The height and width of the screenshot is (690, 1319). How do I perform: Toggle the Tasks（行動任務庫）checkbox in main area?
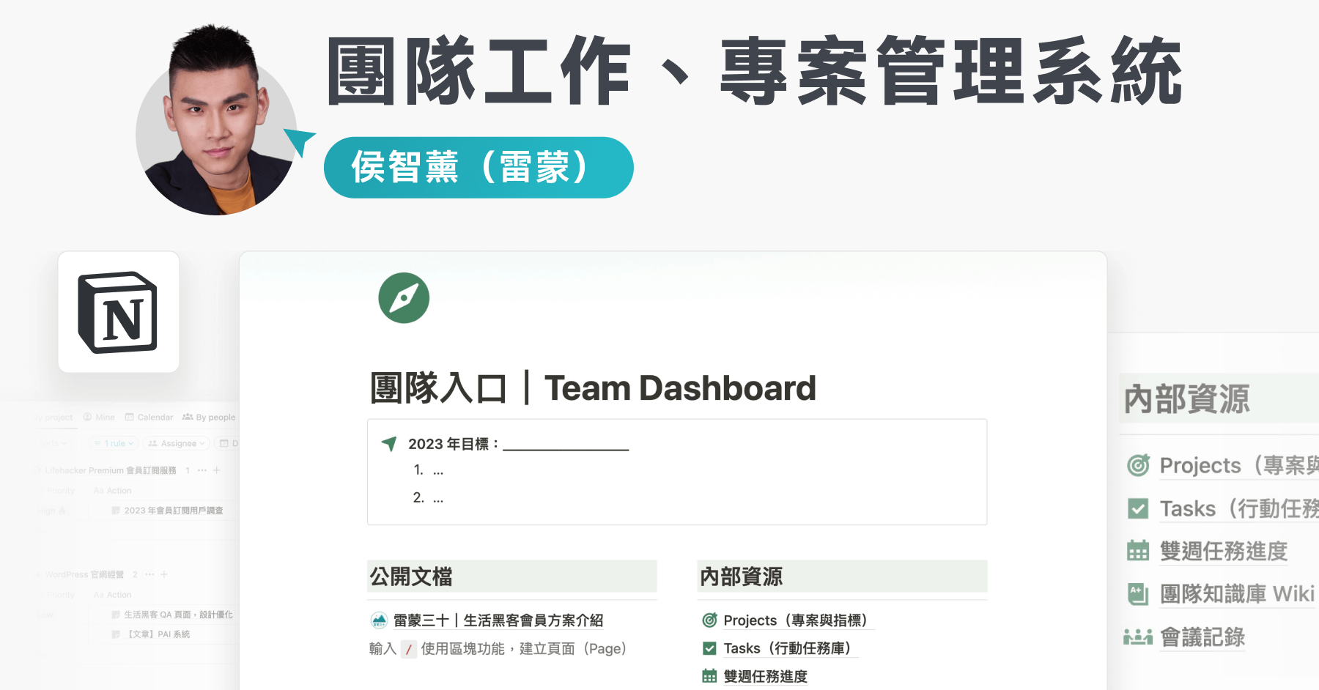pos(709,648)
